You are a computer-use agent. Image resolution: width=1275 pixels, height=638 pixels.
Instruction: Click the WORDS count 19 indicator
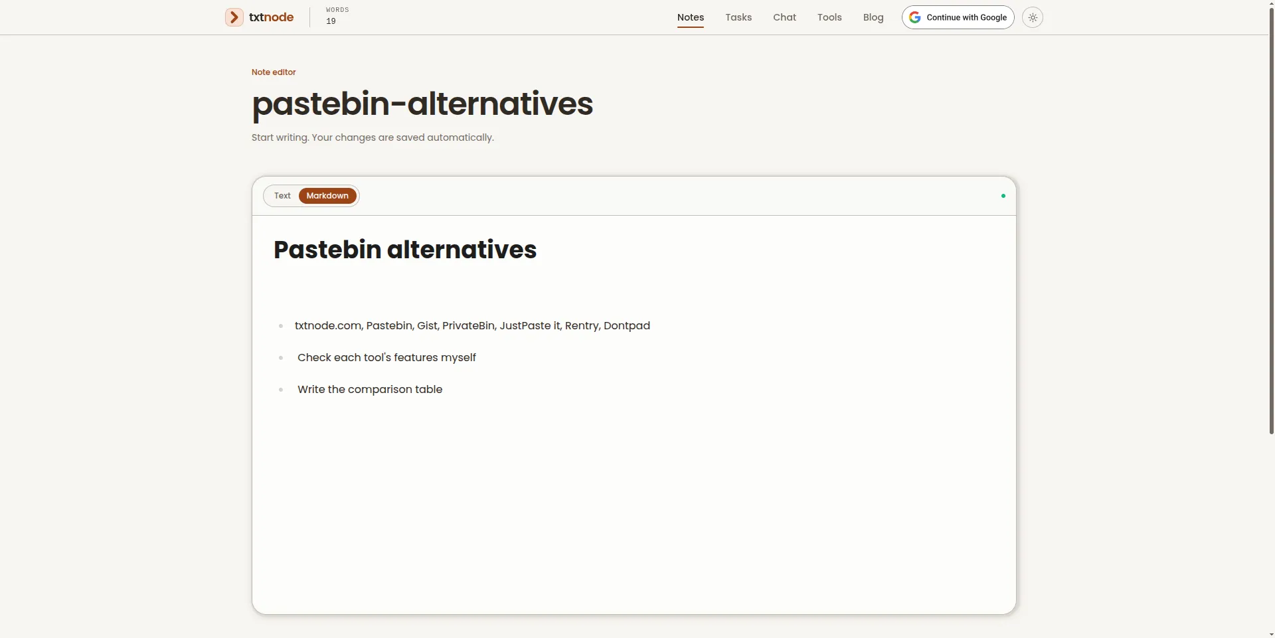tap(337, 16)
